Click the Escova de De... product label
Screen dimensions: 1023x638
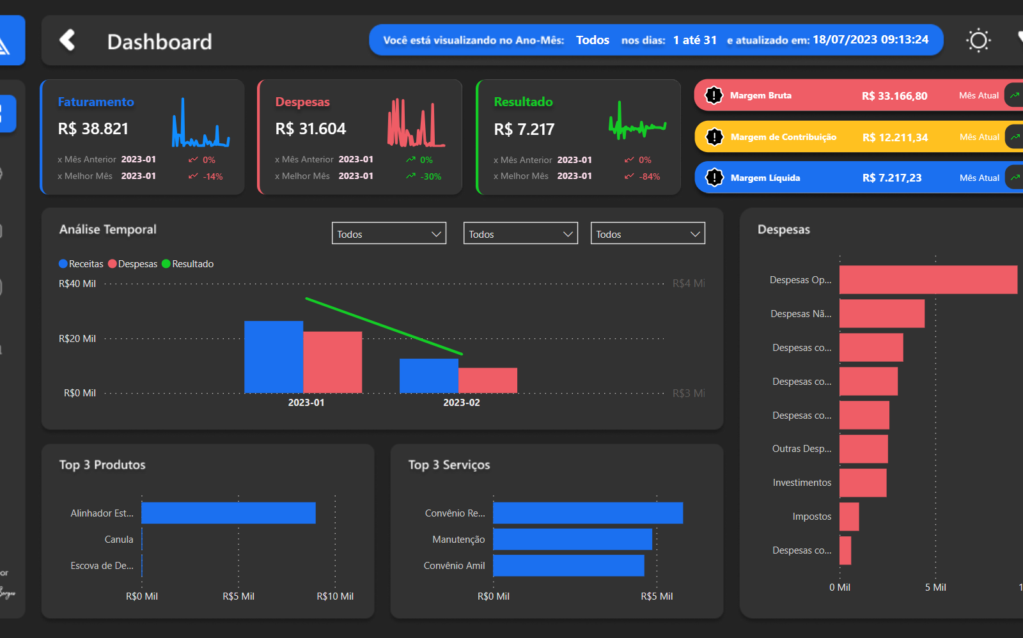point(102,566)
